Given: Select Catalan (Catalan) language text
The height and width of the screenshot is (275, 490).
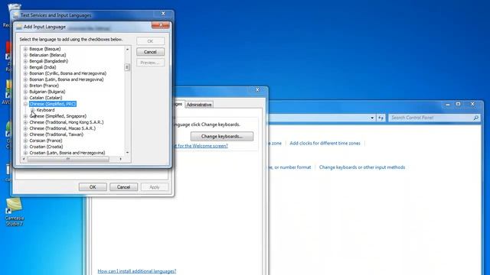Looking at the screenshot, I should 46,98.
